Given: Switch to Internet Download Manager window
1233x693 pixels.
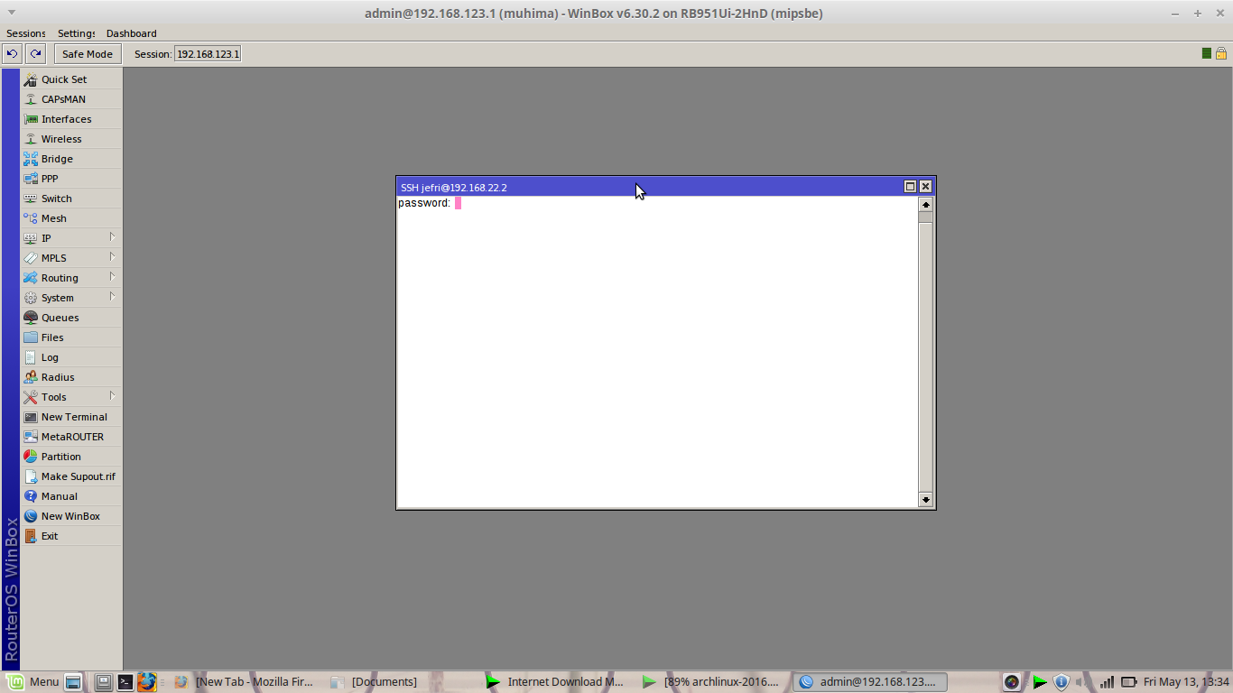Looking at the screenshot, I should coord(556,682).
